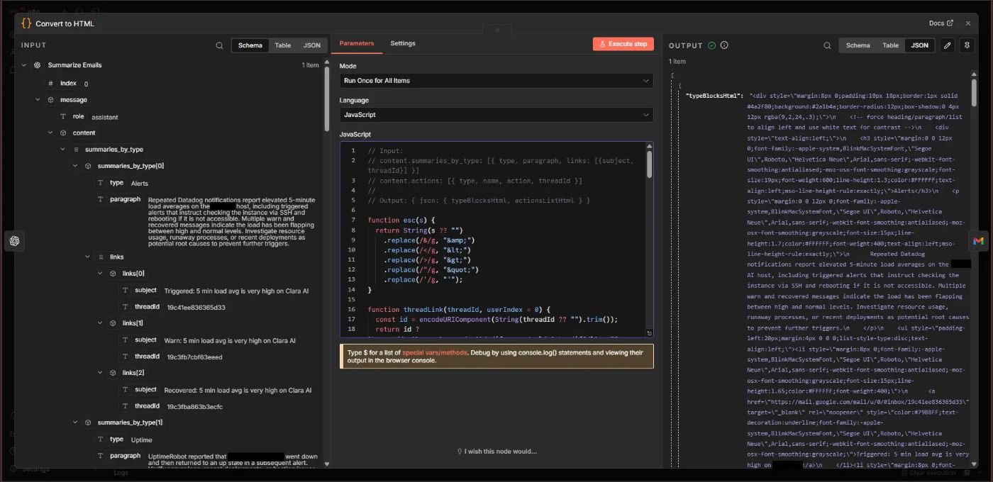This screenshot has height=482, width=993.
Task: Switch input view to JSON
Action: 311,45
